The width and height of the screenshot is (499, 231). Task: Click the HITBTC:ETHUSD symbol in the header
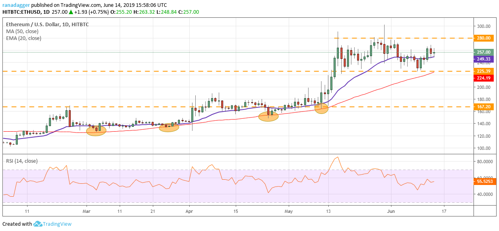(x=22, y=12)
